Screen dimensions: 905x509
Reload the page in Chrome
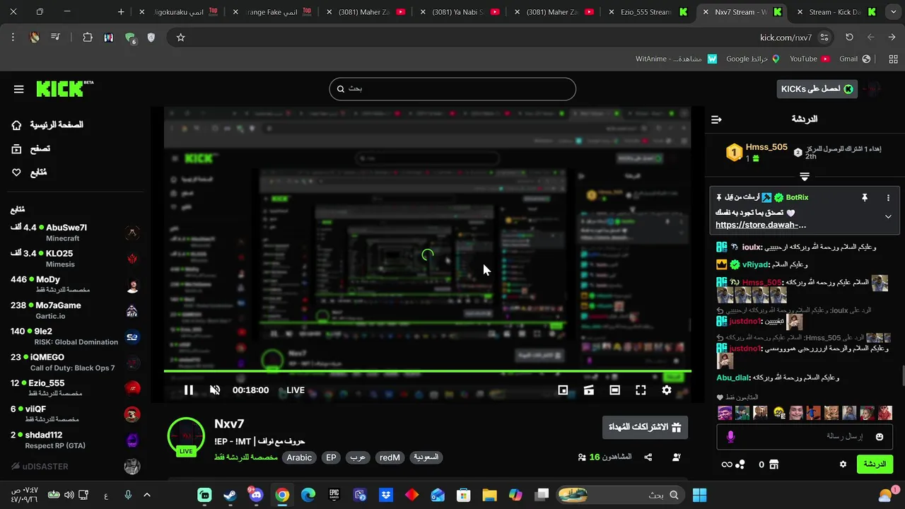[849, 37]
